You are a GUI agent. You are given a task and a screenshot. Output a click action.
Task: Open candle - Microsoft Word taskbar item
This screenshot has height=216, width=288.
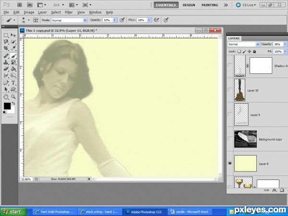(190, 212)
